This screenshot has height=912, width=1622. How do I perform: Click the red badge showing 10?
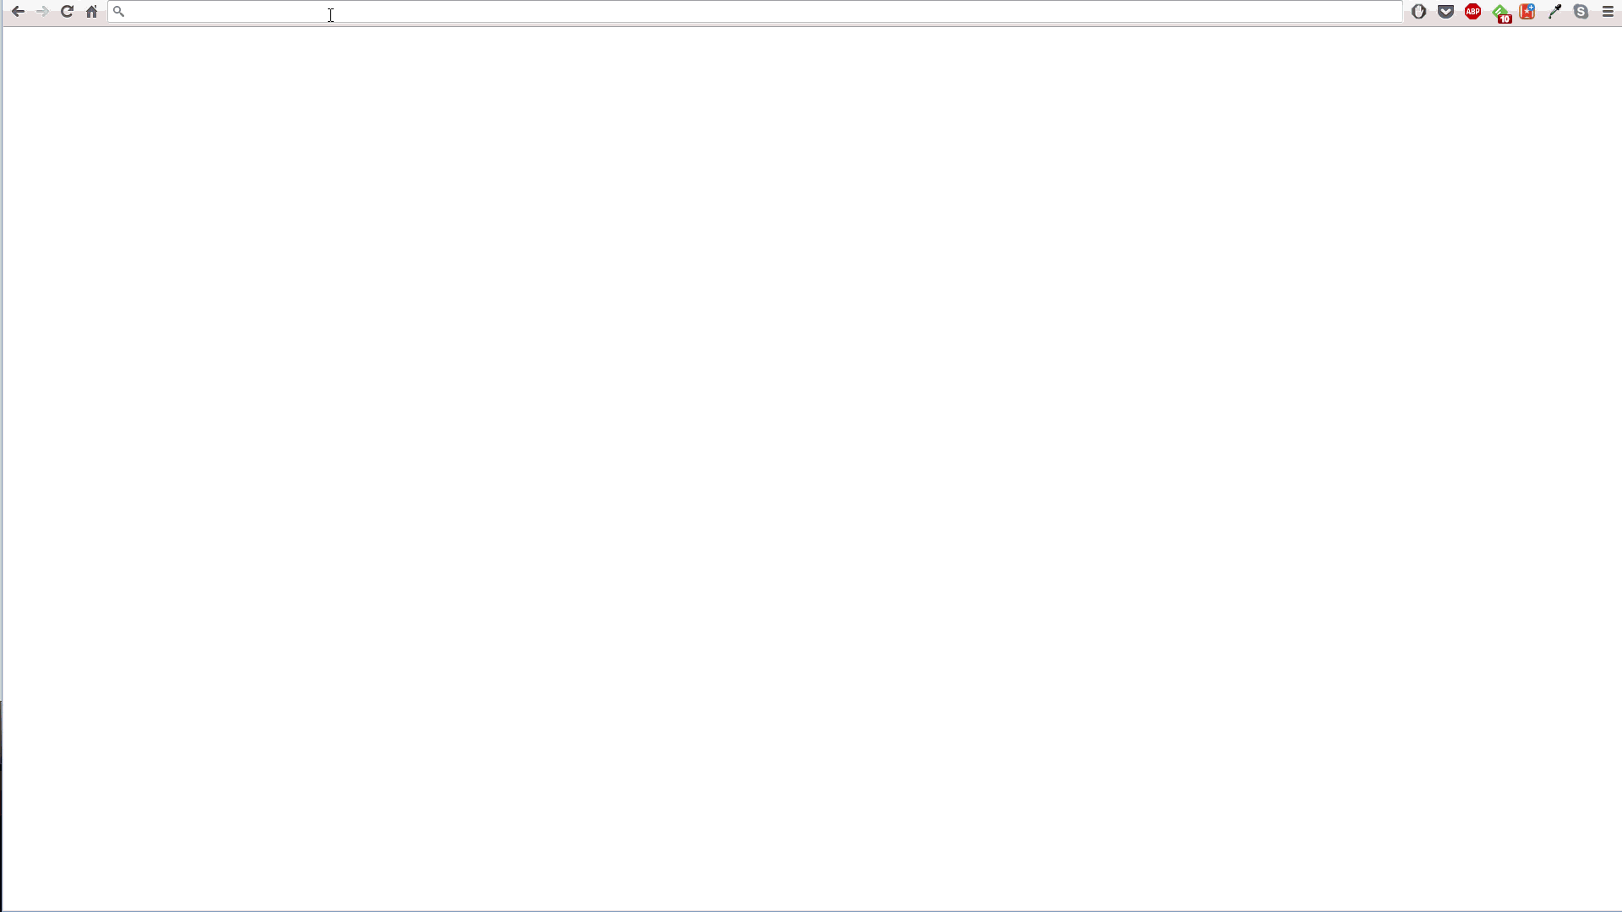click(1505, 19)
